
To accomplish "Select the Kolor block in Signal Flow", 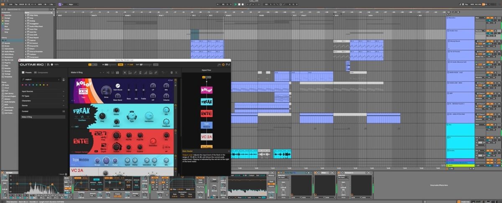I will click(207, 90).
